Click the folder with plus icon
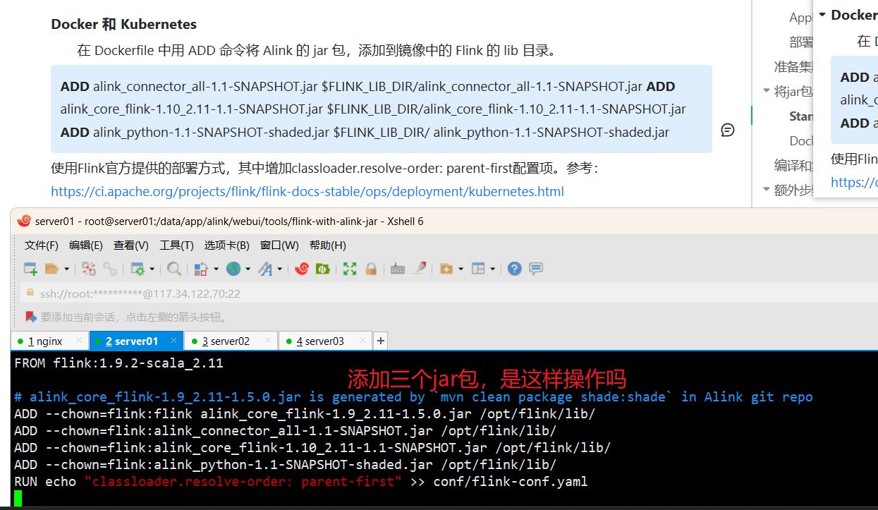 tap(446, 269)
